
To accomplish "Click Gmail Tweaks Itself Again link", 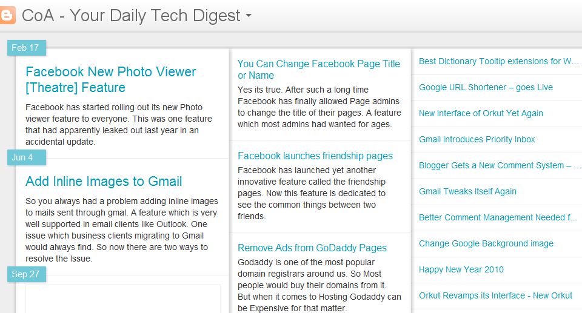I will 467,191.
